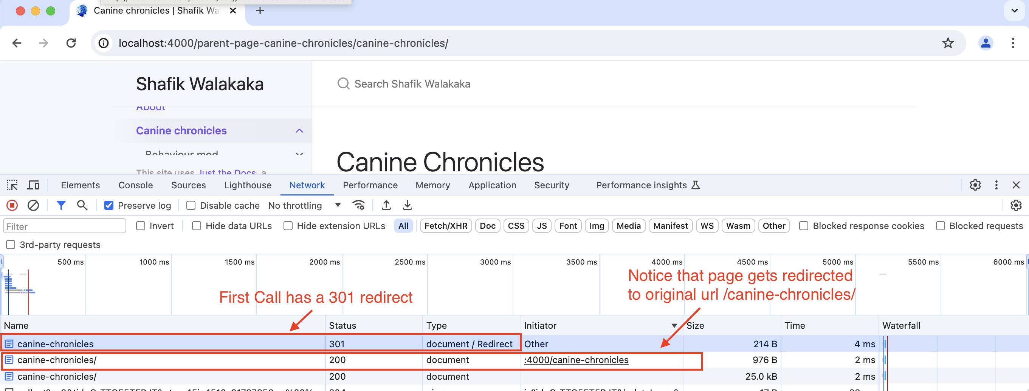Switch to the Elements tab
1029x391 pixels.
(80, 185)
